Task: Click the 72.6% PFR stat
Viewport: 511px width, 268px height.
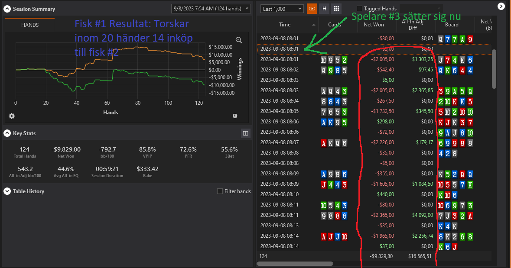Action: pos(188,152)
